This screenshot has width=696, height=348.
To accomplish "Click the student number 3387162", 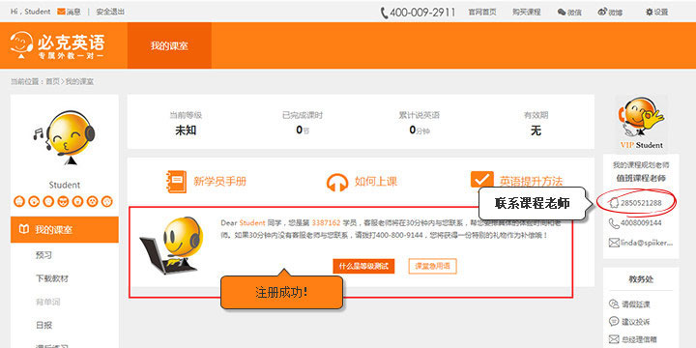I will click(x=327, y=223).
